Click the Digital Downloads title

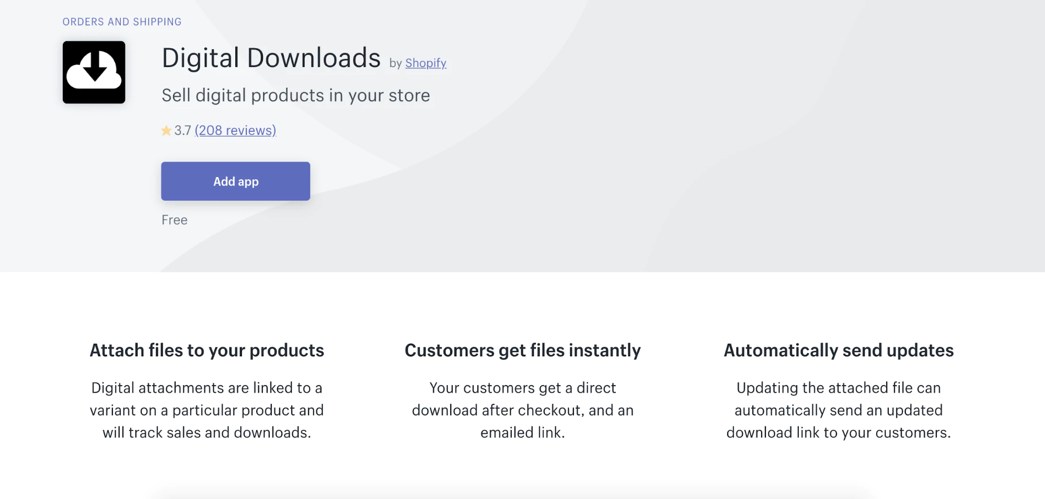coord(271,57)
